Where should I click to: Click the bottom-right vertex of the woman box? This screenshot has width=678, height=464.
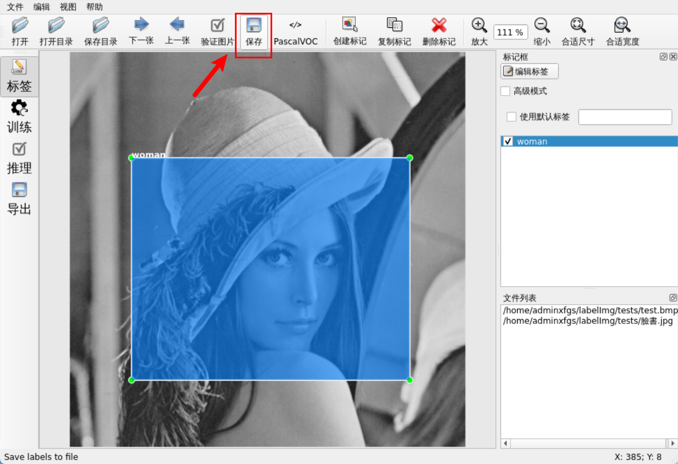[x=410, y=380]
